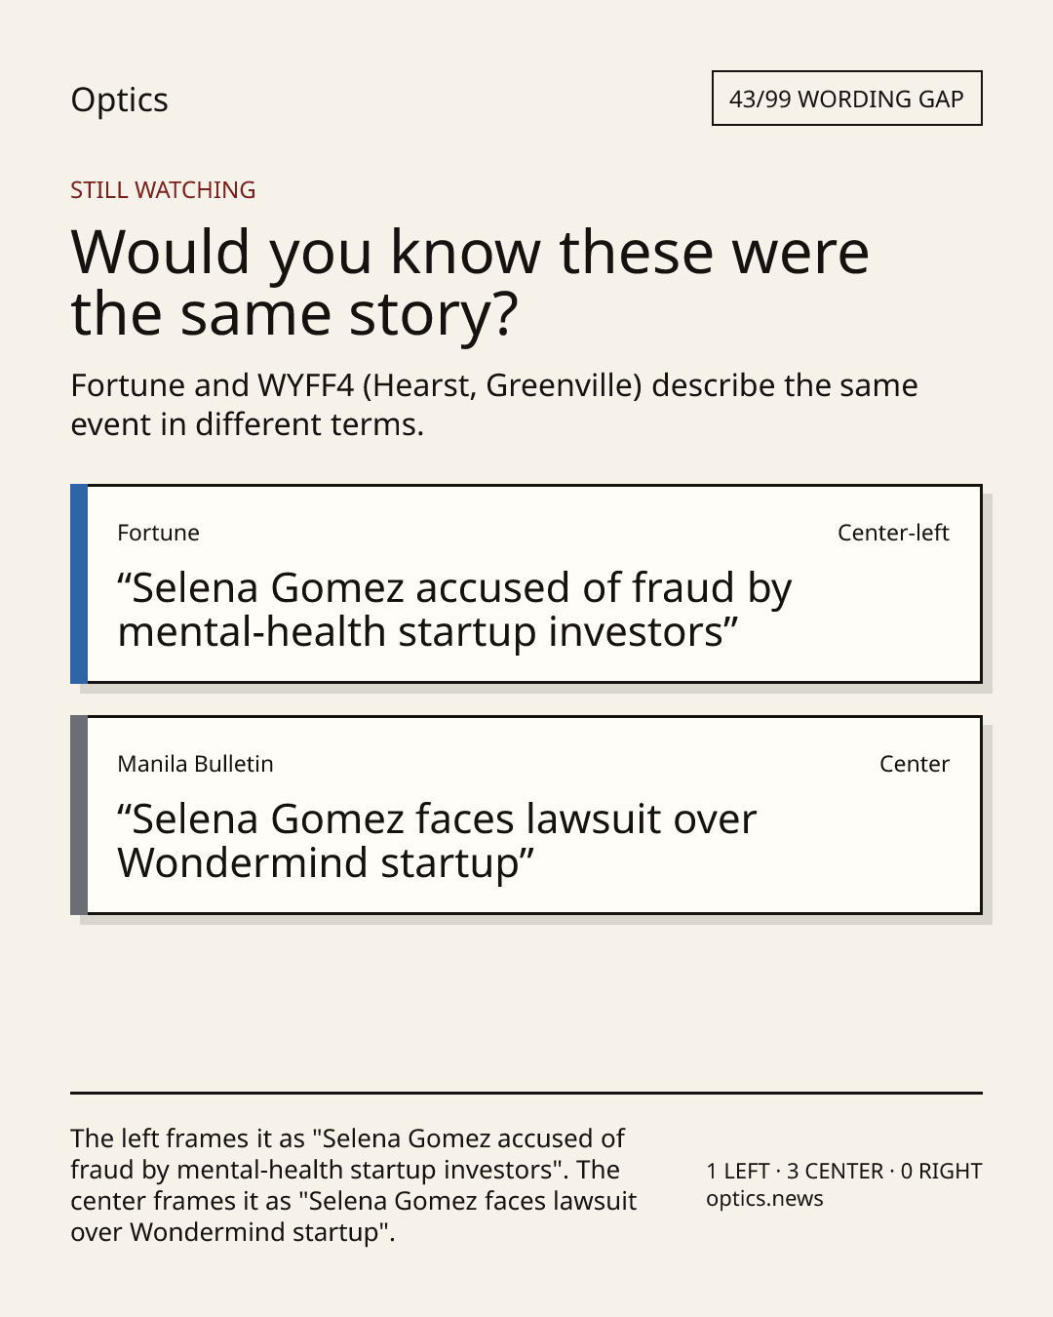Select the Center-left bias label
1053x1317 pixels.
coord(893,533)
